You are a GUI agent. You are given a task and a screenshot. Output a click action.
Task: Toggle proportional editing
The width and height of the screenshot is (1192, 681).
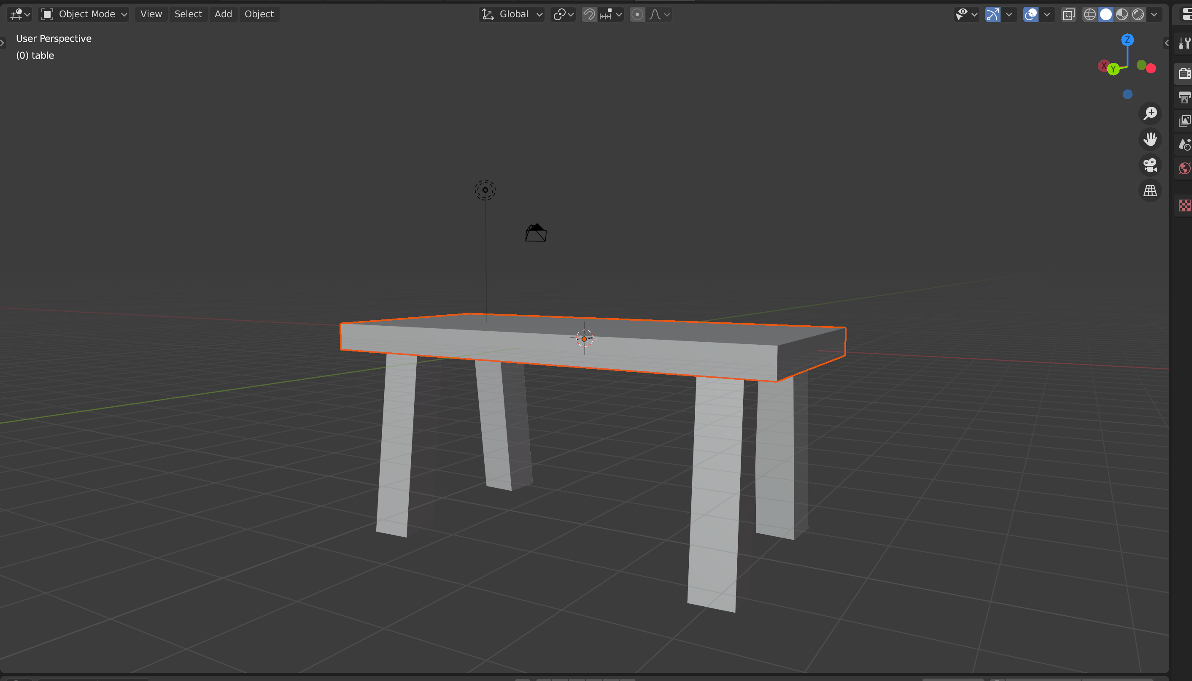pos(637,14)
